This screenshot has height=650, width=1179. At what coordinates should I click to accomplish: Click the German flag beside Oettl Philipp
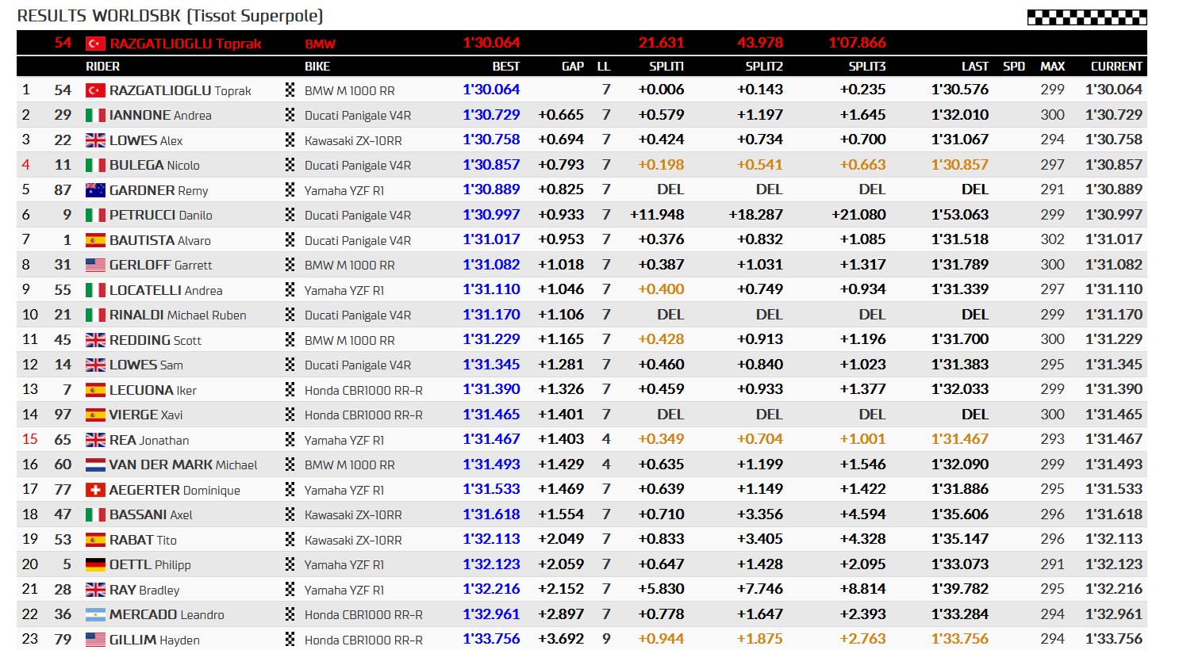click(x=95, y=564)
